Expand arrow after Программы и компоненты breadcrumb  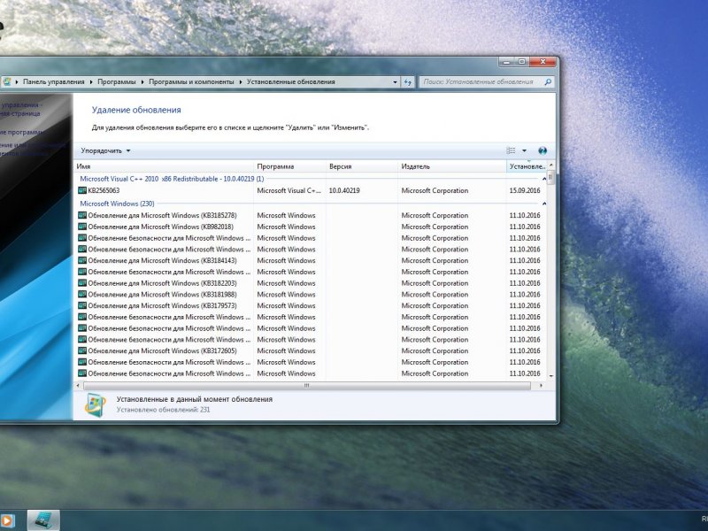pyautogui.click(x=241, y=82)
